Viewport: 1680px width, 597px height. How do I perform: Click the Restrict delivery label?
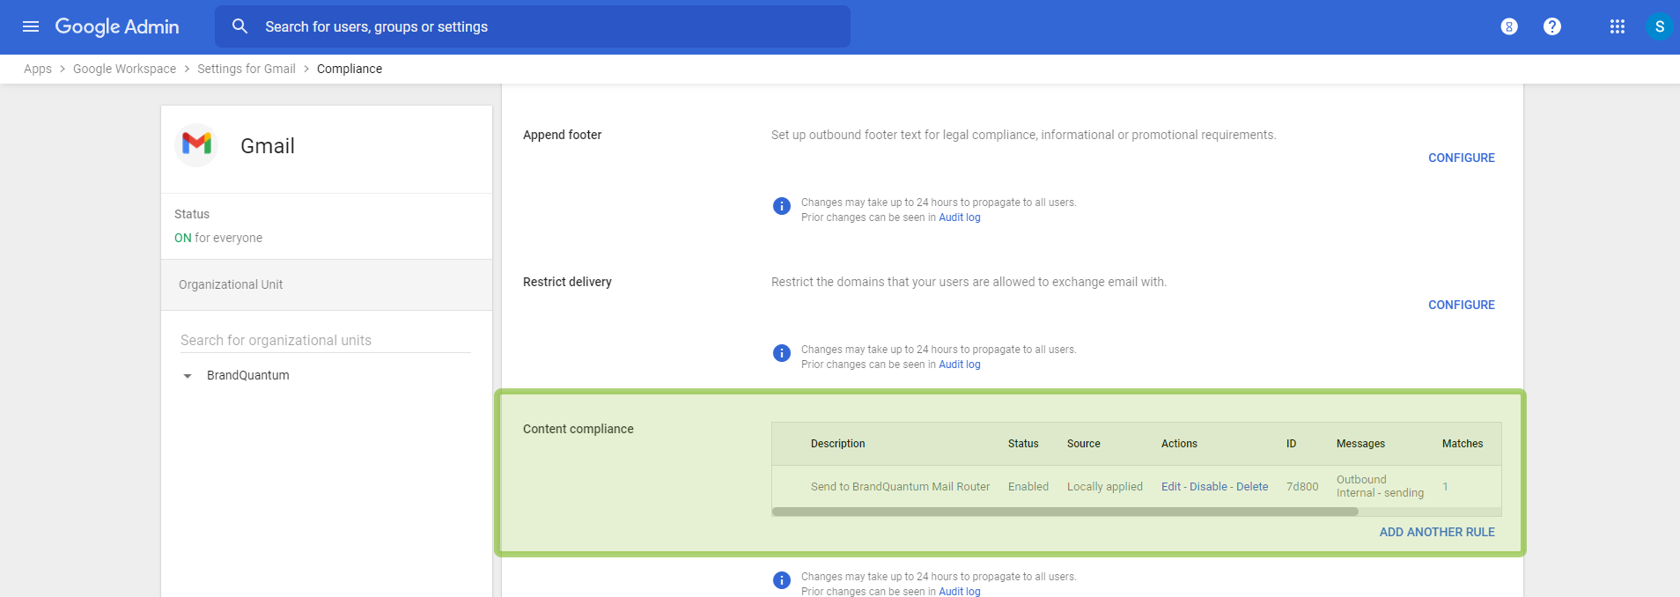(567, 282)
